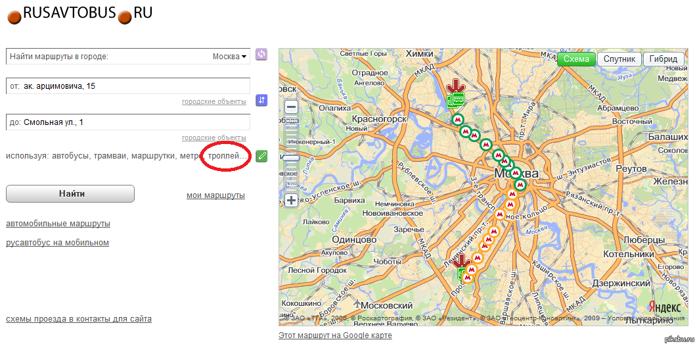This screenshot has width=695, height=344.
Task: Zoom out map with minus button
Action: pyautogui.click(x=291, y=107)
